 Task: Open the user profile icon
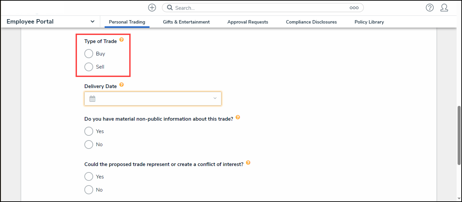(x=444, y=7)
